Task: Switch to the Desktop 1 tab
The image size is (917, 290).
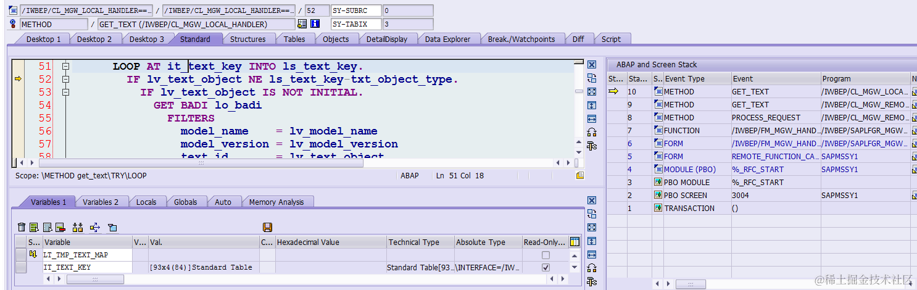Action: point(43,39)
